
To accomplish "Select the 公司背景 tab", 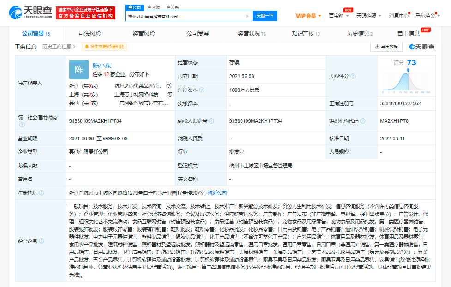I will point(36,34).
